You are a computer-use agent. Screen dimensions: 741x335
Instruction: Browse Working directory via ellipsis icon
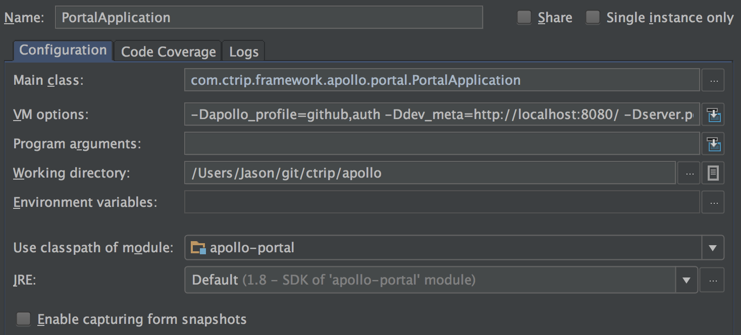[x=689, y=173]
